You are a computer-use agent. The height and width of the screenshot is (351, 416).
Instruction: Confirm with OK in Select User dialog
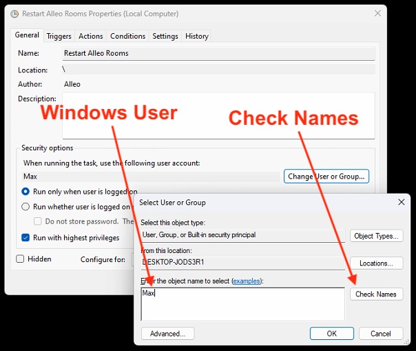[x=332, y=334]
